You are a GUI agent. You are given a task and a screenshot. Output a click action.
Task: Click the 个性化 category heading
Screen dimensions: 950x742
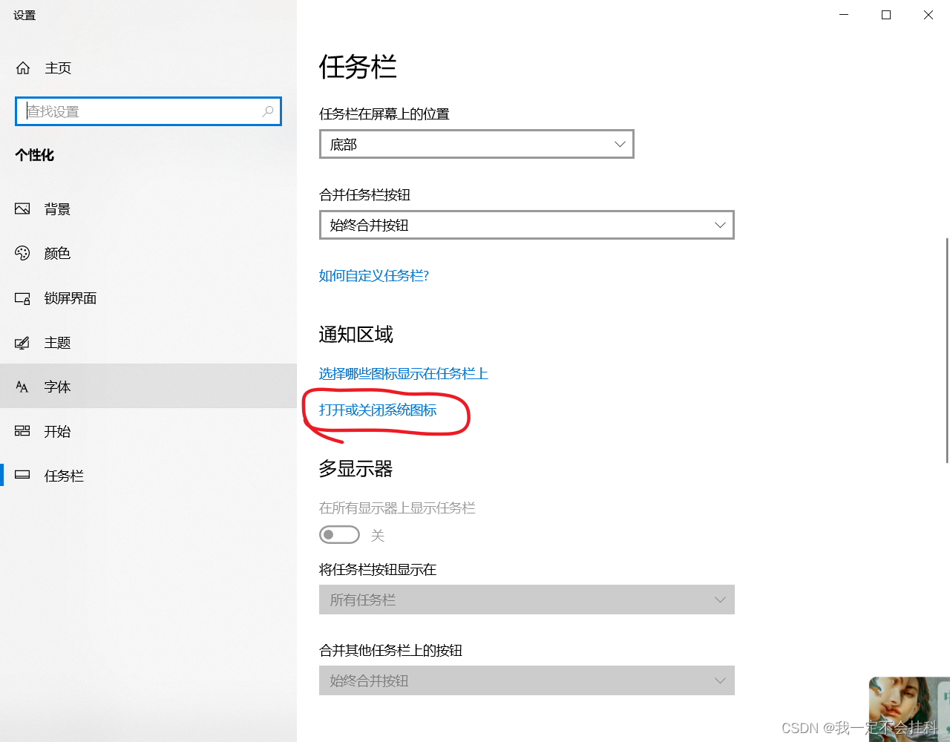point(35,155)
